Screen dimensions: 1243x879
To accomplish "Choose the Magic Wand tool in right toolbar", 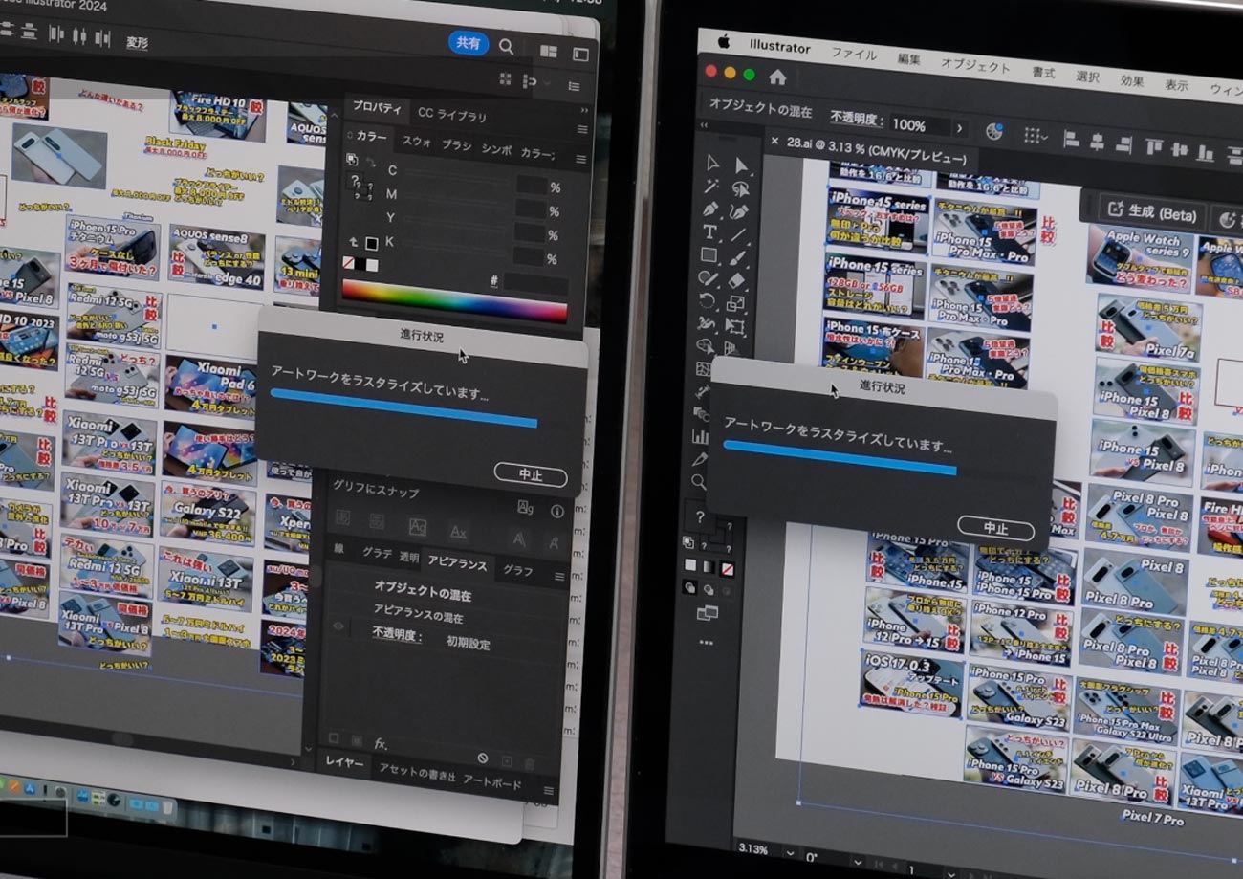I will [710, 187].
